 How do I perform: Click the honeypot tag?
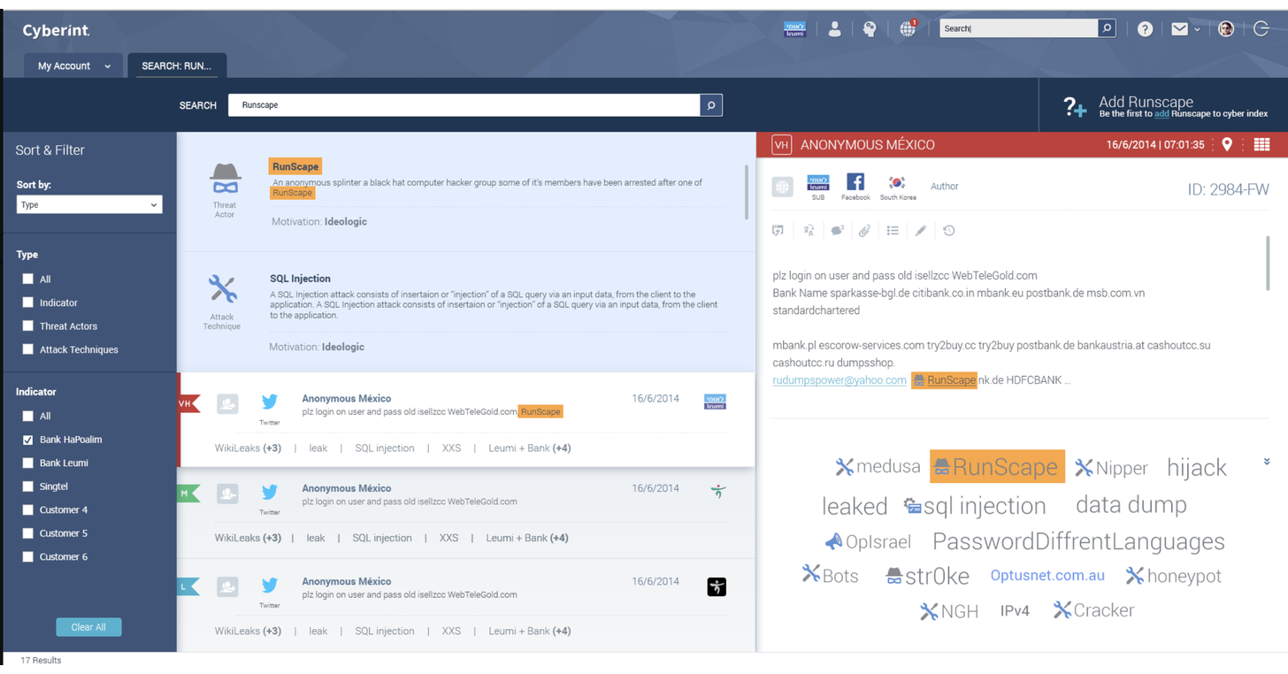tap(1174, 576)
